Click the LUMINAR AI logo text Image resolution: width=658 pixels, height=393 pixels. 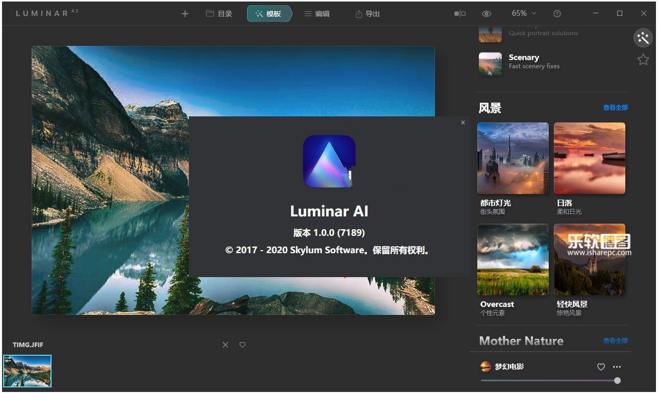coord(47,13)
